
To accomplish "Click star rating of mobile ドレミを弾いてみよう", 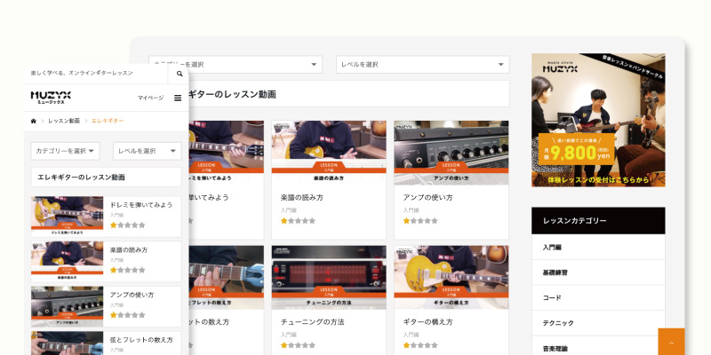I will 128,225.
